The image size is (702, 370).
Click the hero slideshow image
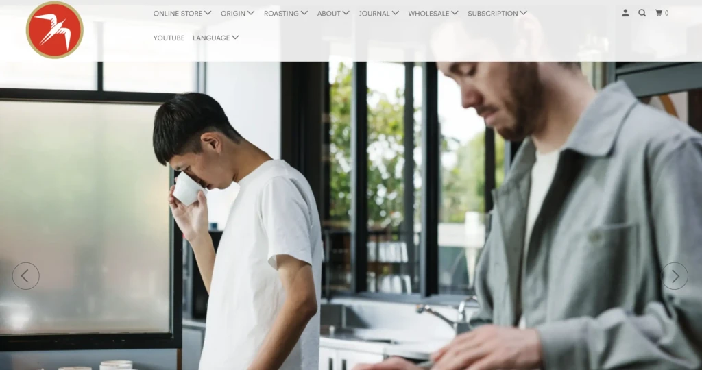(x=351, y=214)
